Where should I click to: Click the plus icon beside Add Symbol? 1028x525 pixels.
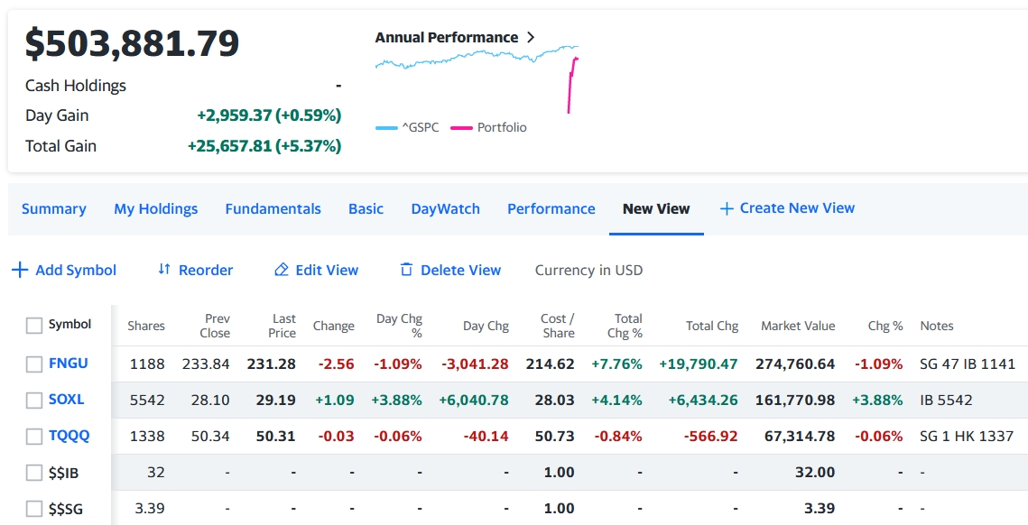click(x=20, y=270)
